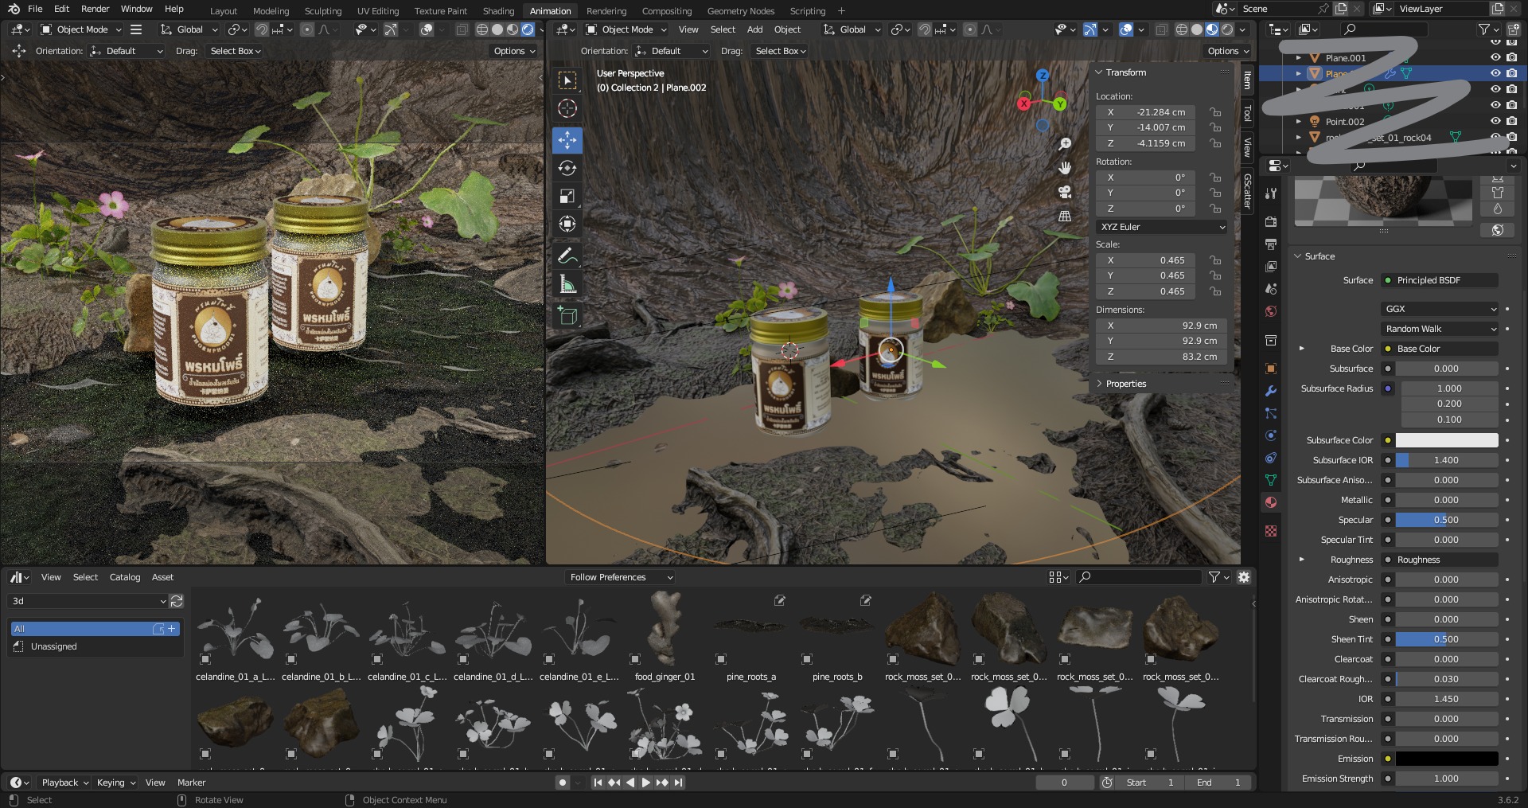Hide Plane.001 in viewport with eye icon
Screen dimensions: 1528x808
tap(1495, 57)
